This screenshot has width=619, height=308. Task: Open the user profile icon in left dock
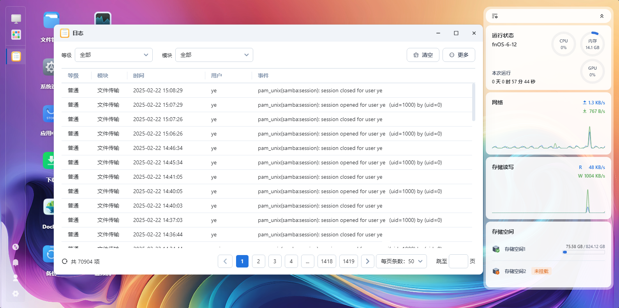16,278
